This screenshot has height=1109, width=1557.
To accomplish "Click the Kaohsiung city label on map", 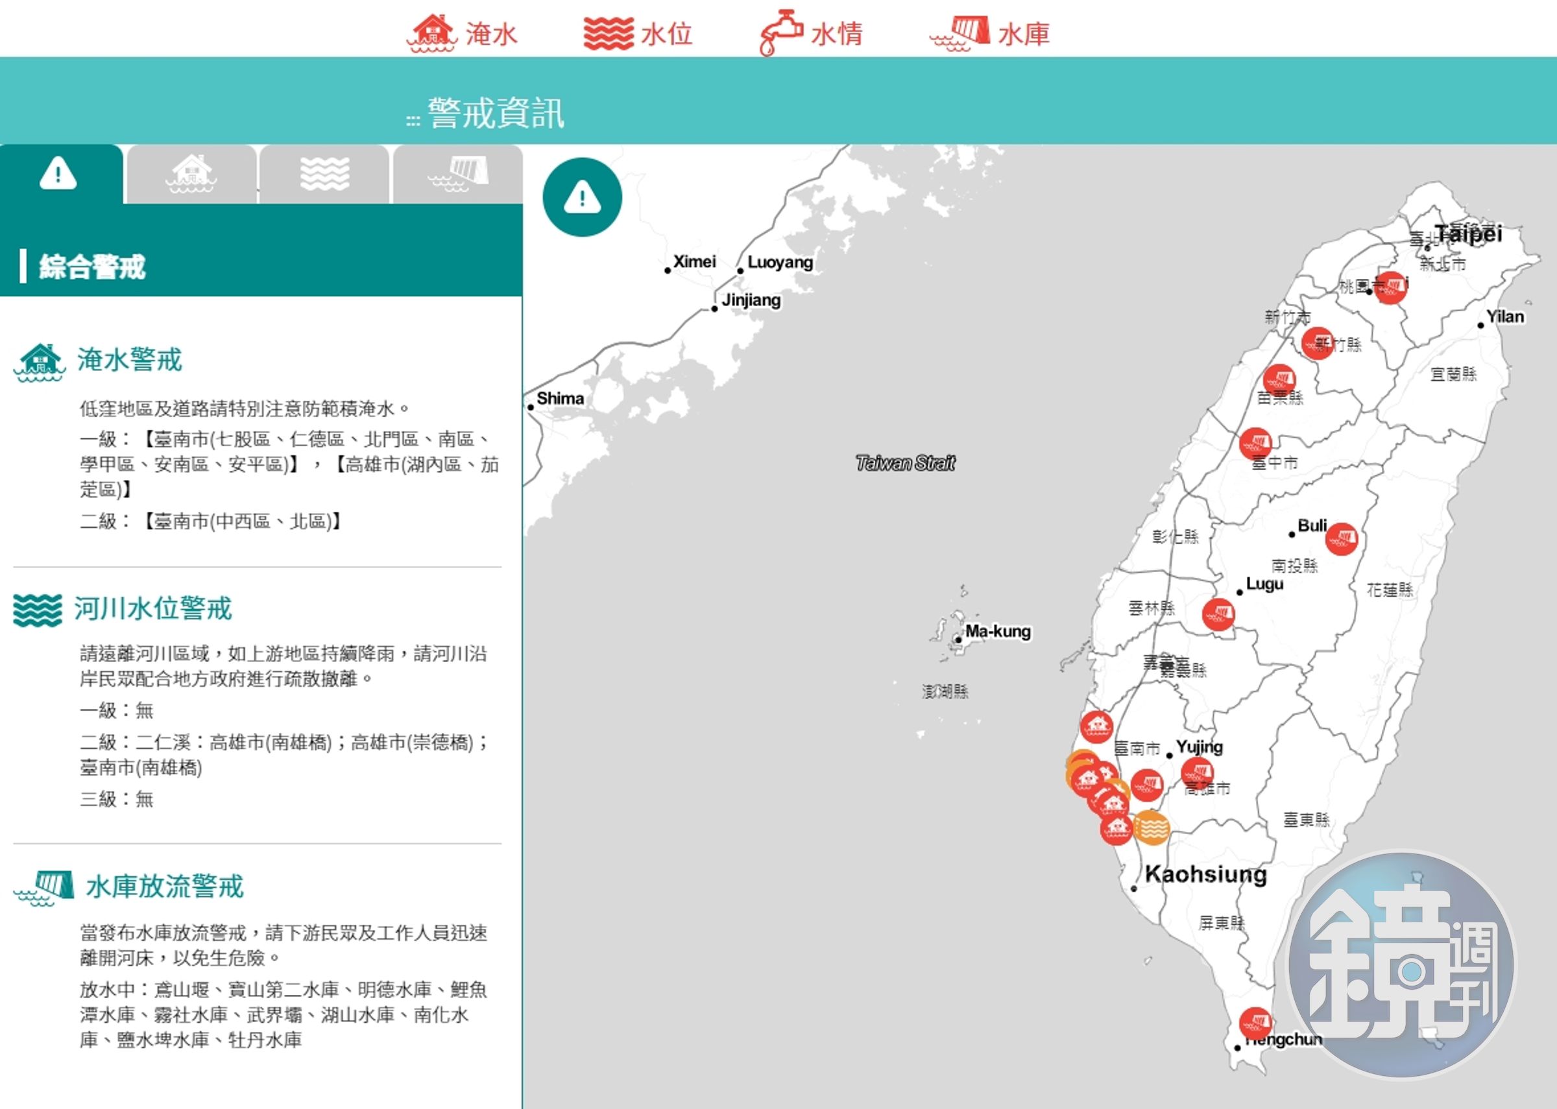I will pos(1205,874).
